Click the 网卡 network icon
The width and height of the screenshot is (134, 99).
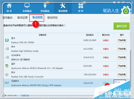coord(7,75)
